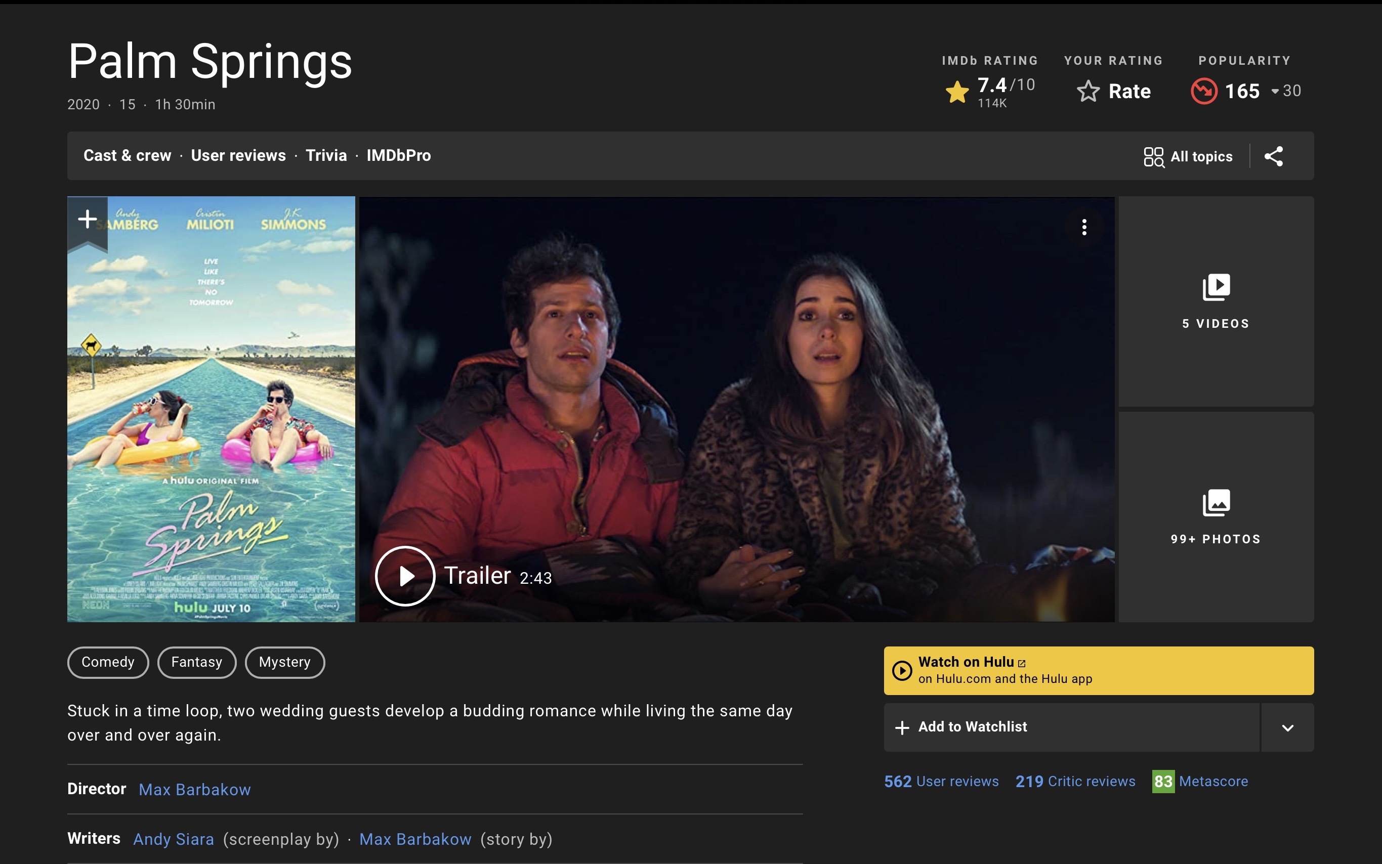Click the share icon in the topics bar
This screenshot has width=1382, height=864.
[1273, 156]
